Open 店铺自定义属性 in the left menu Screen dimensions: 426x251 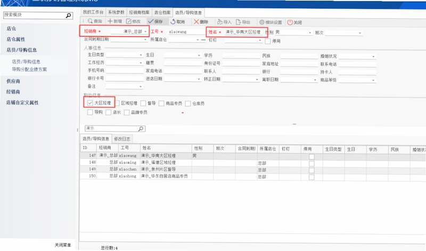(22, 103)
